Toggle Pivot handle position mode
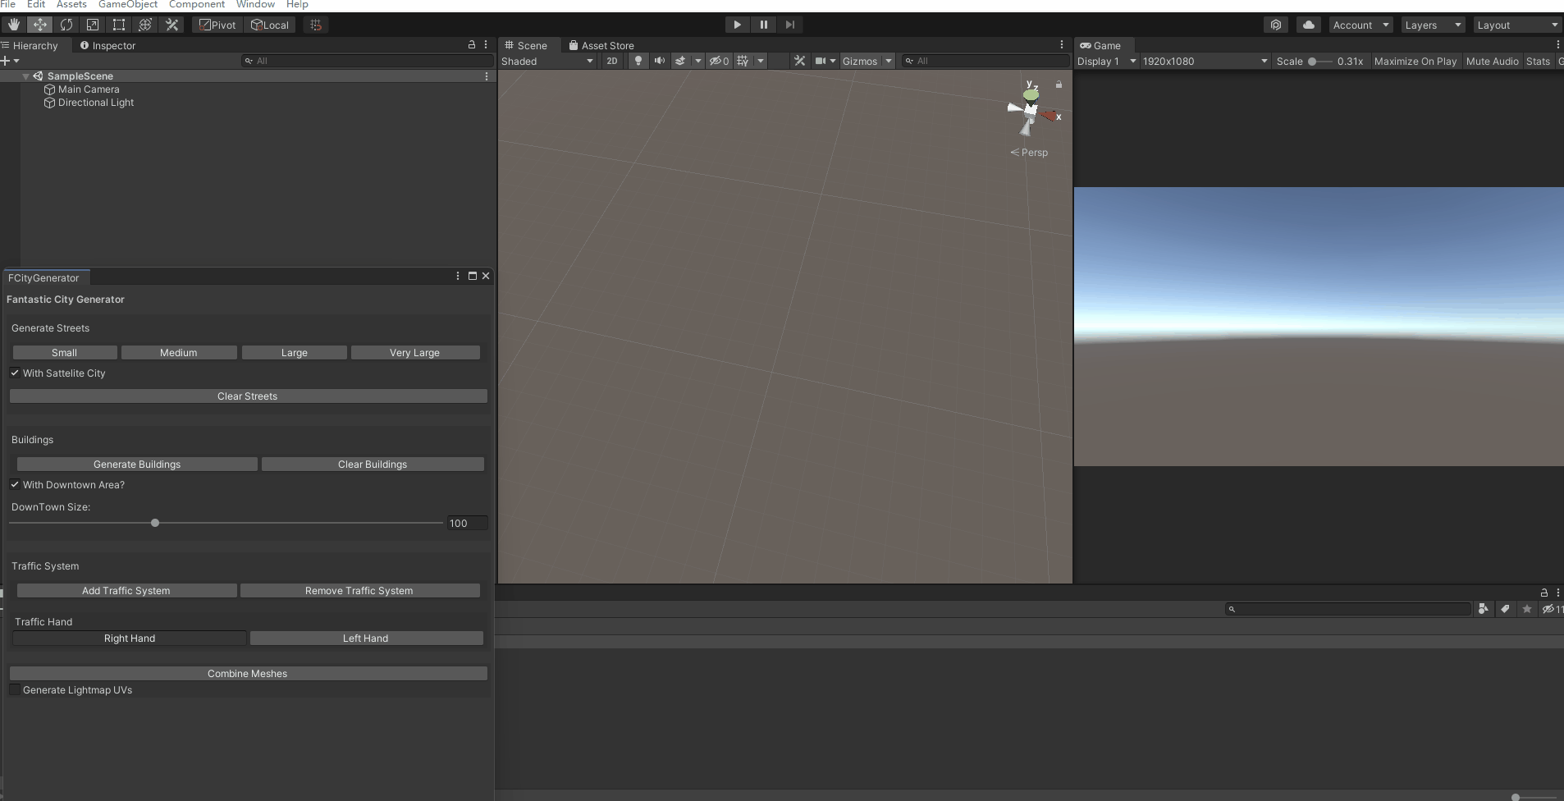This screenshot has width=1564, height=801. (217, 25)
